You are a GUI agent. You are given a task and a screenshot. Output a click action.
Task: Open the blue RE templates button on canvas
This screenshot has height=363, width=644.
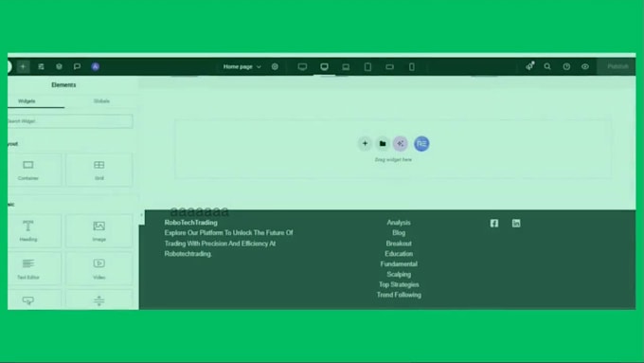pyautogui.click(x=421, y=143)
